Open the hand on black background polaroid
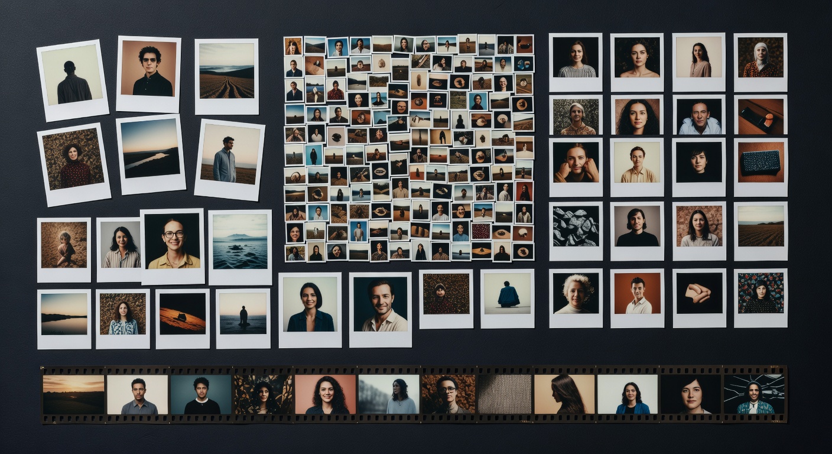This screenshot has width=832, height=454. coord(698,294)
